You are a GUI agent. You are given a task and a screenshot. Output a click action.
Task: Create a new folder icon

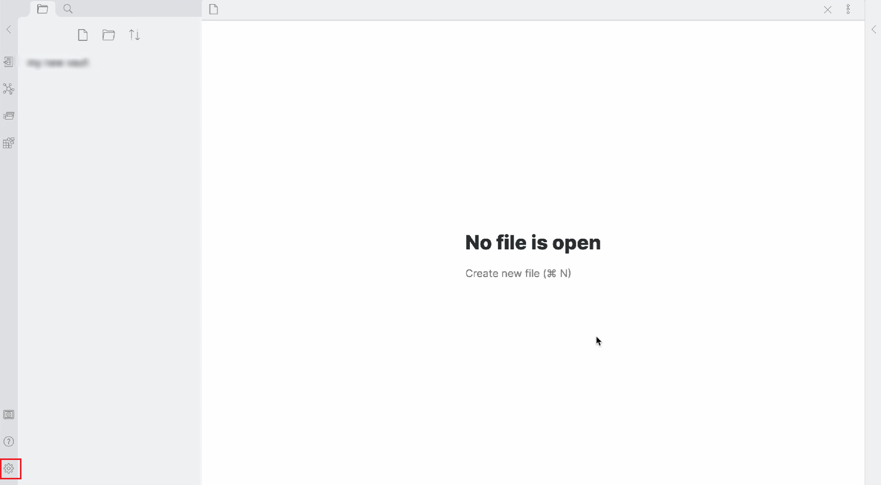click(x=108, y=35)
